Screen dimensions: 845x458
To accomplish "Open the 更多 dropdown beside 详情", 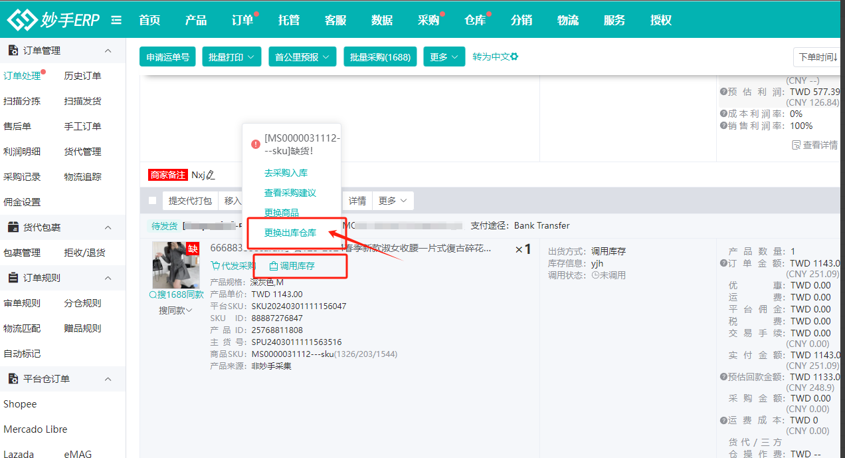I will (x=393, y=201).
